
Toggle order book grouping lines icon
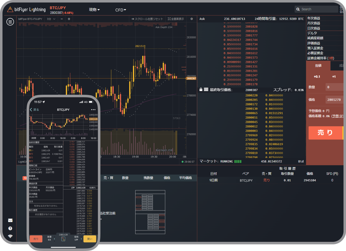tap(206, 90)
